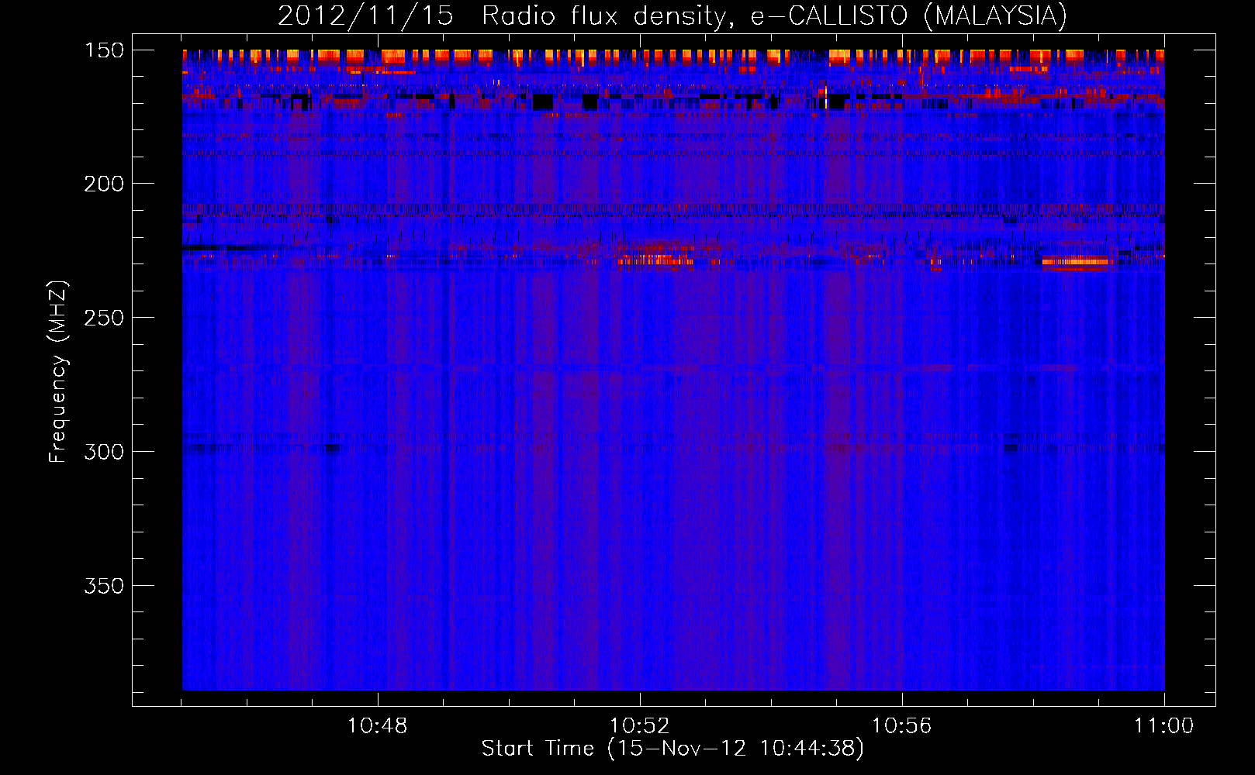Viewport: 1255px width, 775px height.
Task: Click the 'Start Time (15-Nov-12 10:44:38)' label
Action: (672, 749)
